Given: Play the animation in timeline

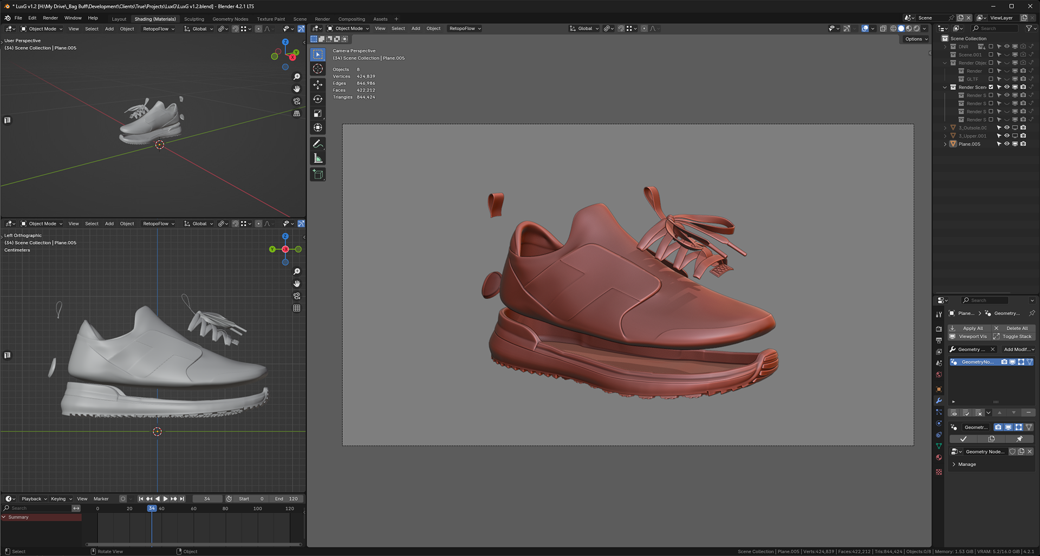Looking at the screenshot, I should click(165, 499).
